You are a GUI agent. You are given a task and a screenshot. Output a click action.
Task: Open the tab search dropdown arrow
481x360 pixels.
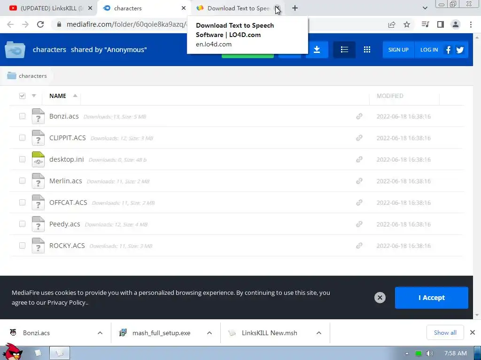[425, 8]
